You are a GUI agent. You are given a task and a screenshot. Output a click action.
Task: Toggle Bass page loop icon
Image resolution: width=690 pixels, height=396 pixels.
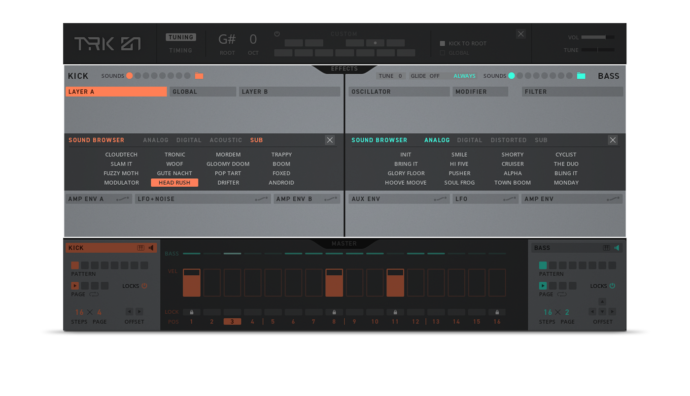tap(562, 295)
